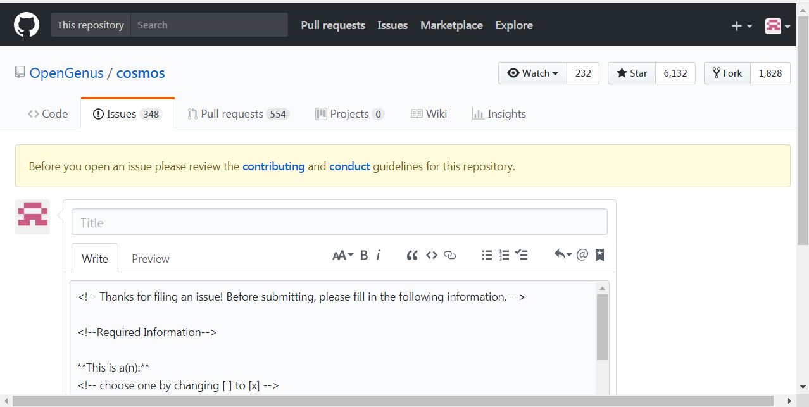
Task: Open the Pull requests 554 tab
Action: pyautogui.click(x=239, y=114)
